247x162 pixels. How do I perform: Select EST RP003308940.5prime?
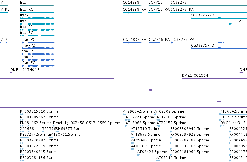click(171, 132)
